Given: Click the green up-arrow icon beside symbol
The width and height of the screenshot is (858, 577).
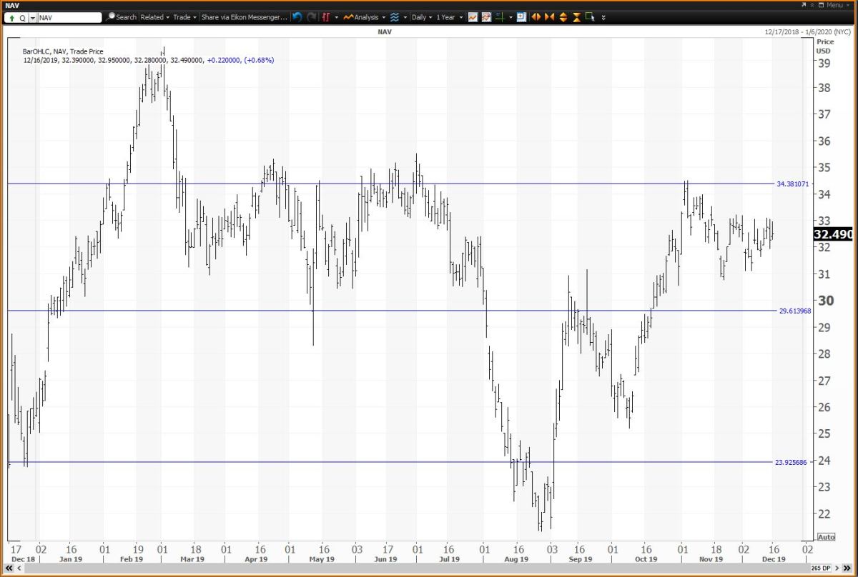Looking at the screenshot, I should (x=12, y=18).
